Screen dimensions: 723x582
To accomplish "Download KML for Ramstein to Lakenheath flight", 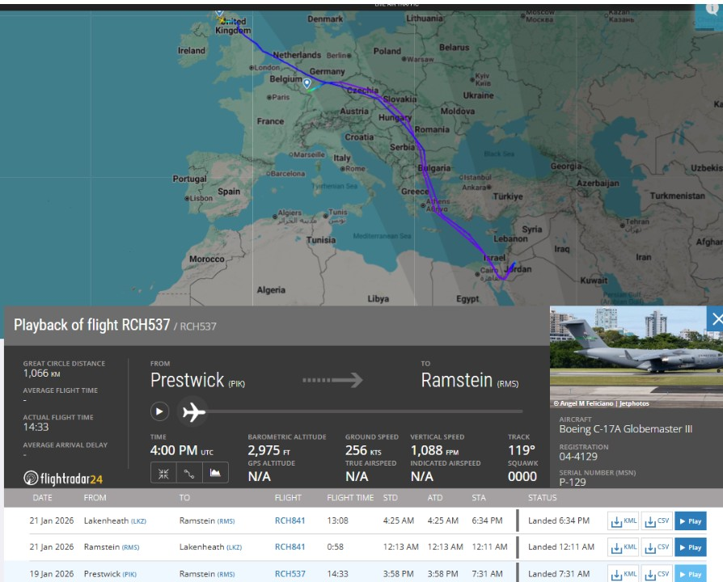I will click(x=624, y=547).
